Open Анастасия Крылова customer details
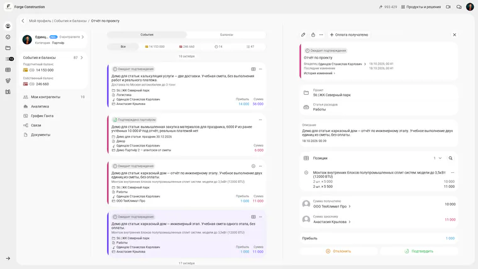The width and height of the screenshot is (478, 269). 331,222
